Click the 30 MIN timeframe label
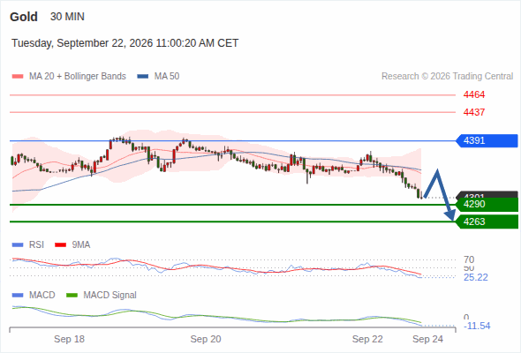Screen dimensions: 521x353 pos(67,17)
